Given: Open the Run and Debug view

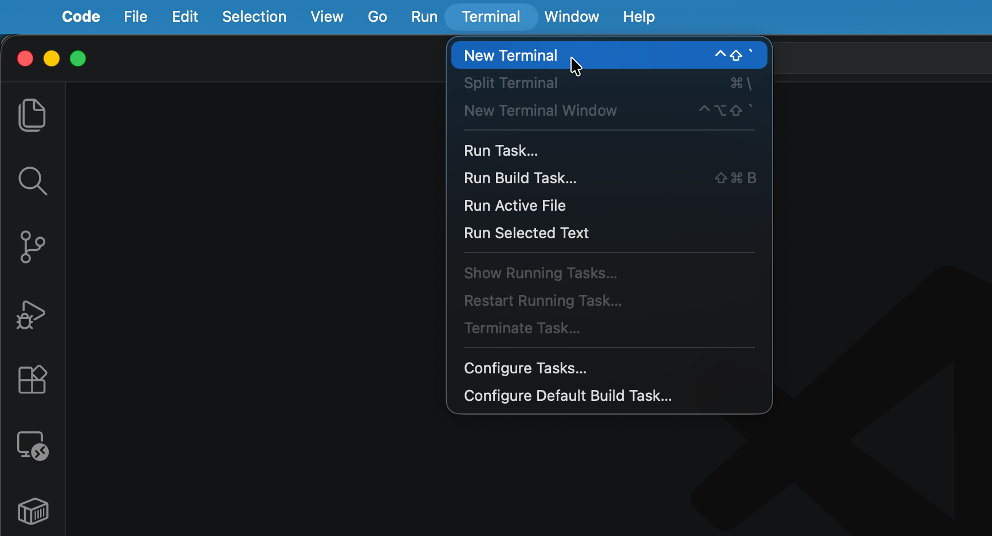Looking at the screenshot, I should click(32, 314).
